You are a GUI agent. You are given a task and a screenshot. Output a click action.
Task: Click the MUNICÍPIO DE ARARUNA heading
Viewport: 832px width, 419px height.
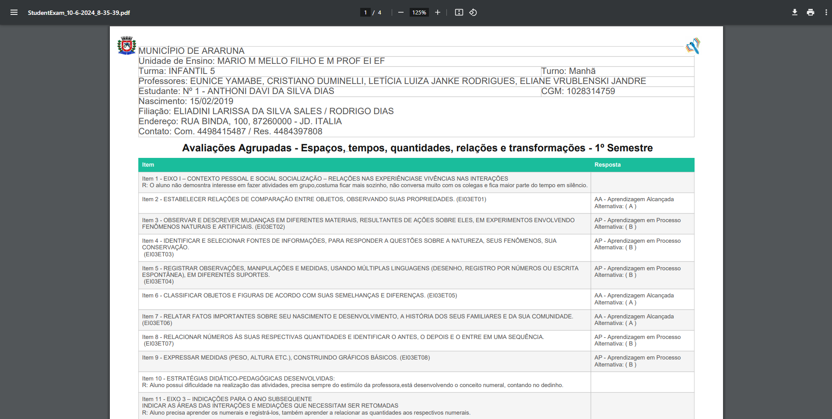[x=191, y=51]
